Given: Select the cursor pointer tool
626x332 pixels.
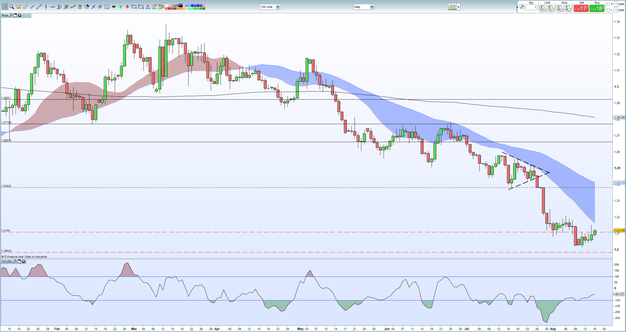Looking at the screenshot, I should click(5, 7).
